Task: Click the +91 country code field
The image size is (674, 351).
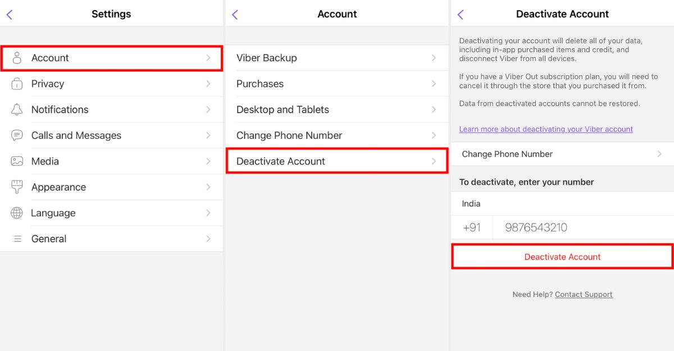Action: click(x=472, y=227)
